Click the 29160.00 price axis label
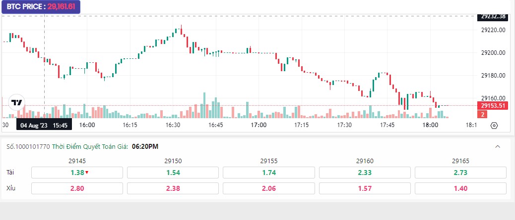The height and width of the screenshot is (220, 515). click(x=493, y=98)
